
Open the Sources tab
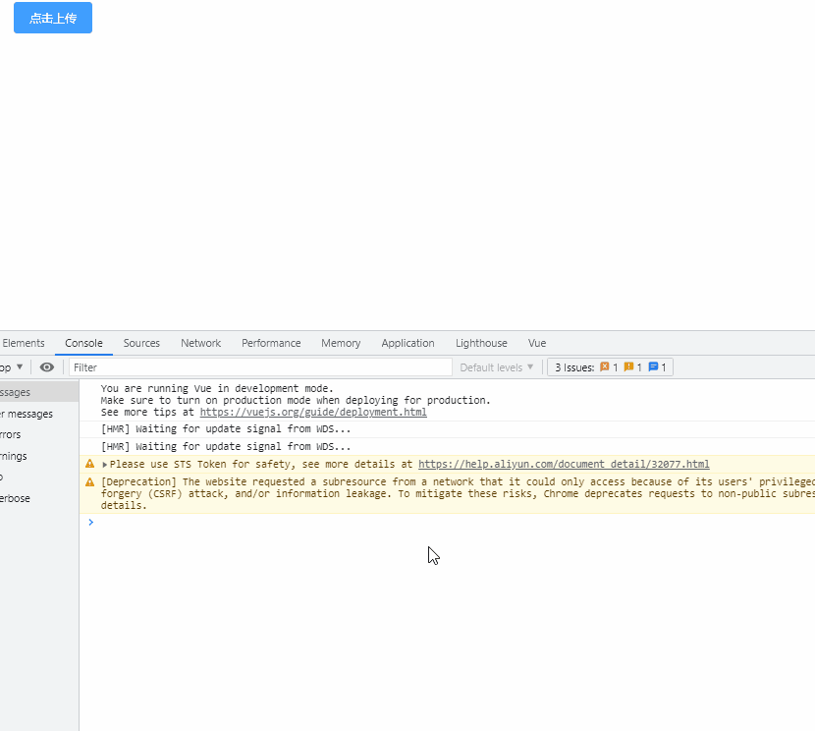tap(141, 343)
